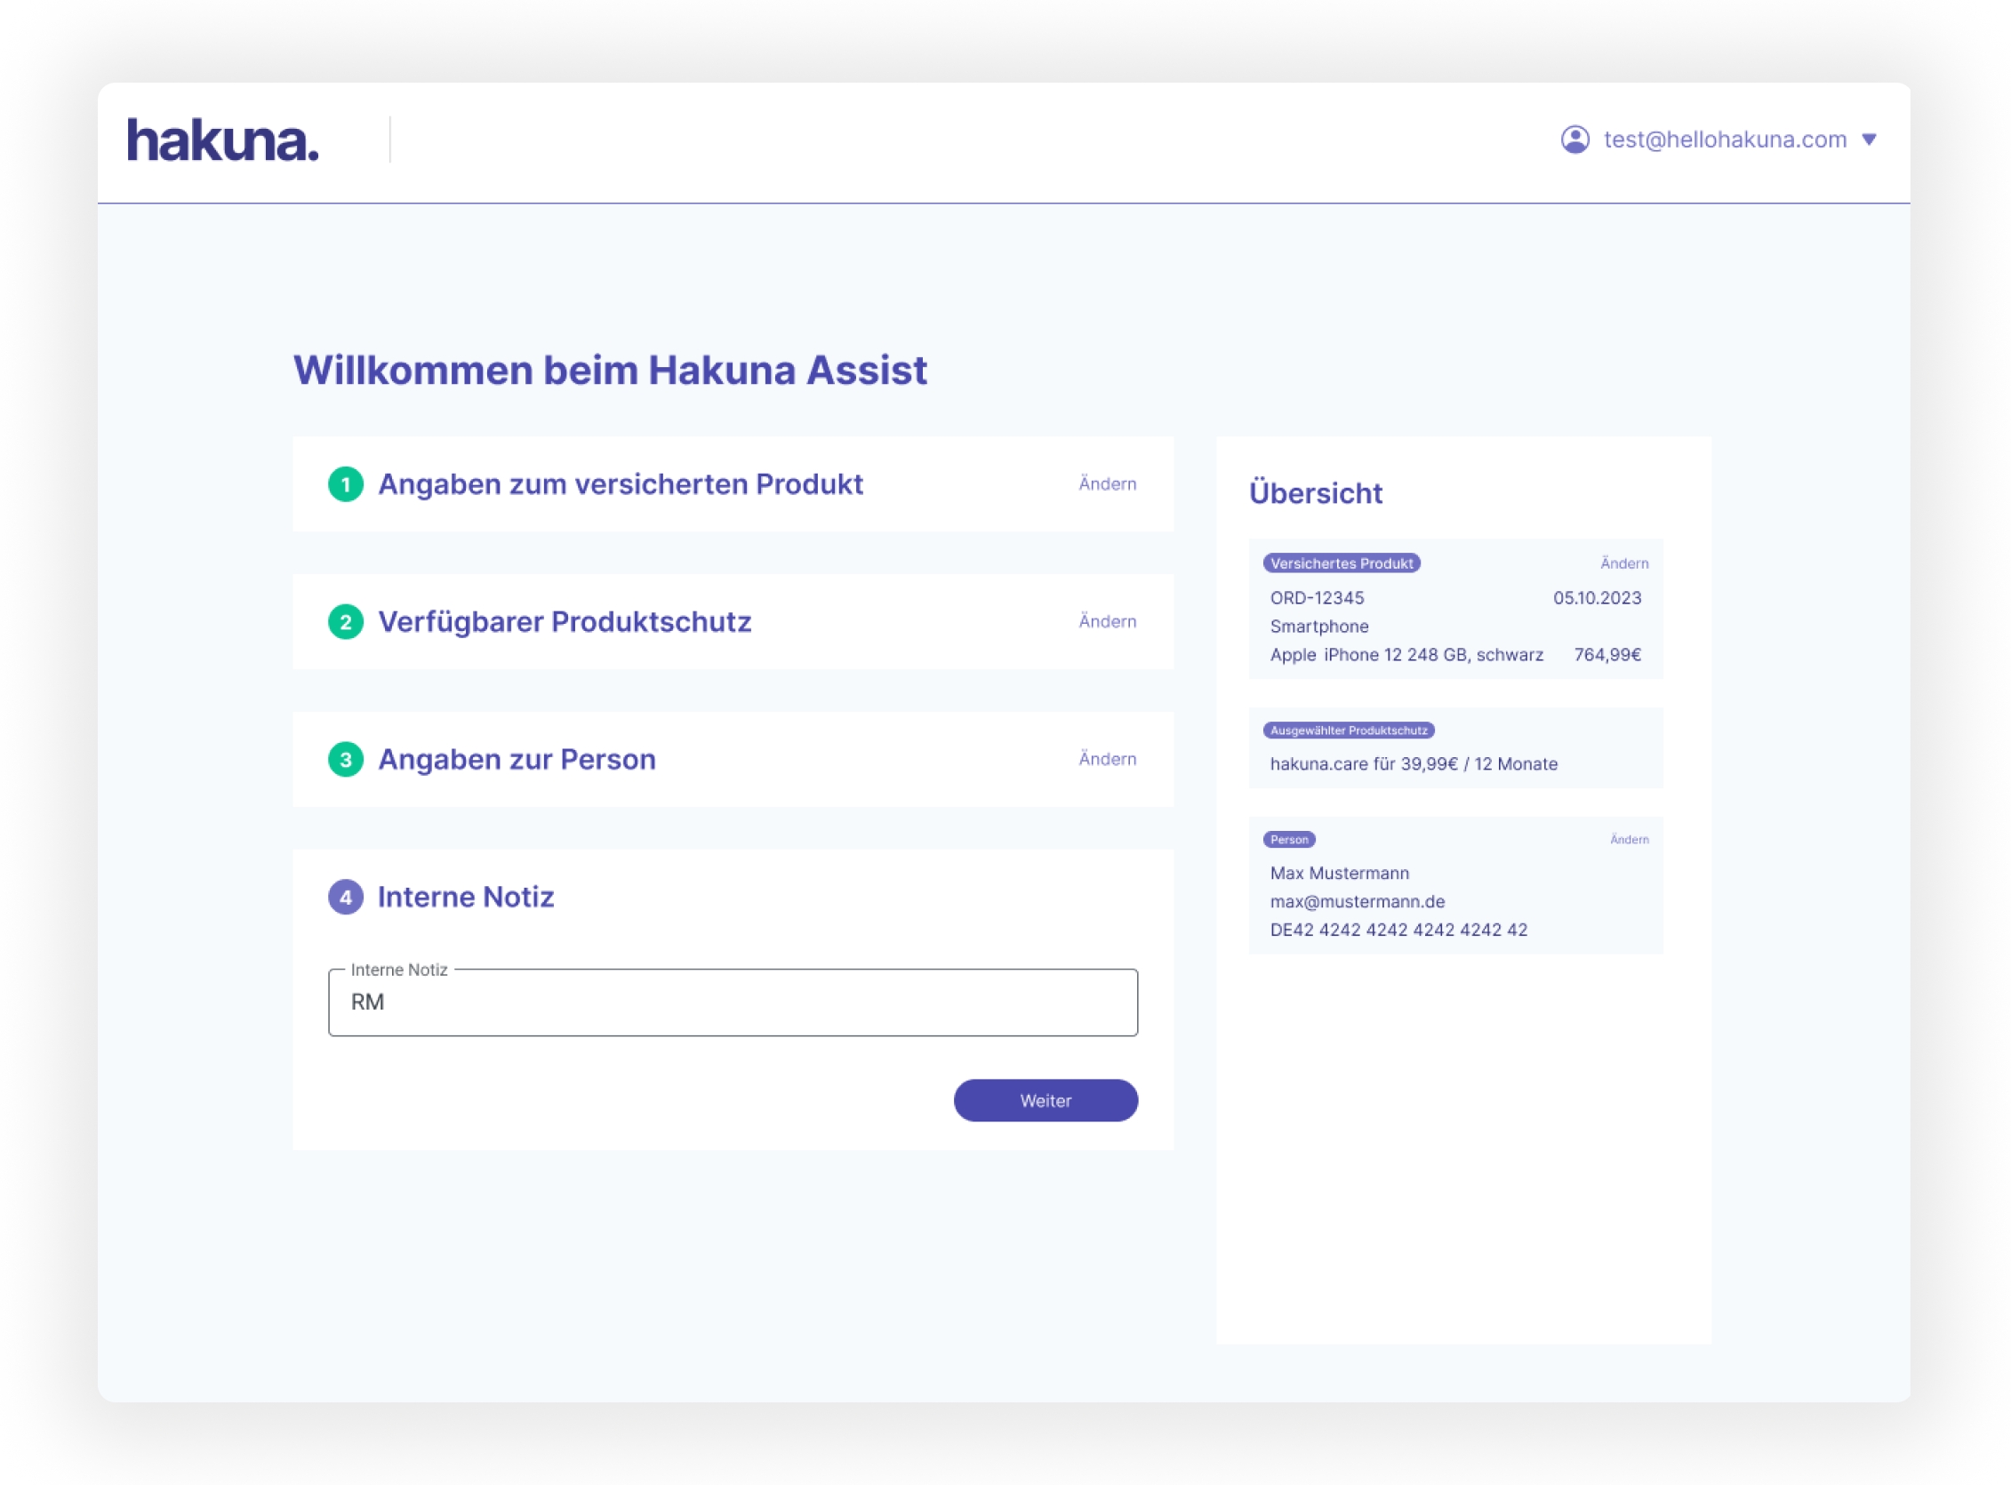Open the account dropdown arrow
The width and height of the screenshot is (2011, 1485).
click(1869, 140)
